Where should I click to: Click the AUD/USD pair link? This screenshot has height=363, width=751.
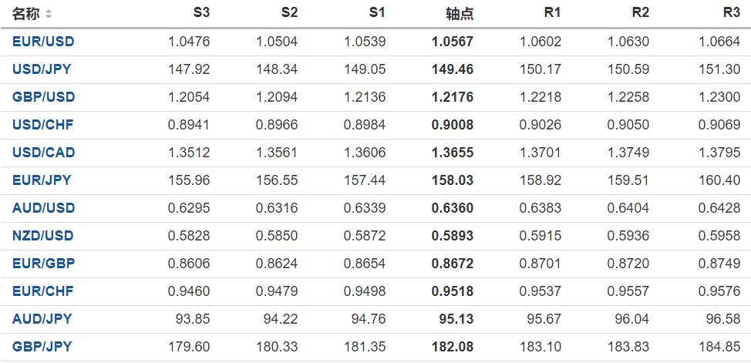click(43, 208)
